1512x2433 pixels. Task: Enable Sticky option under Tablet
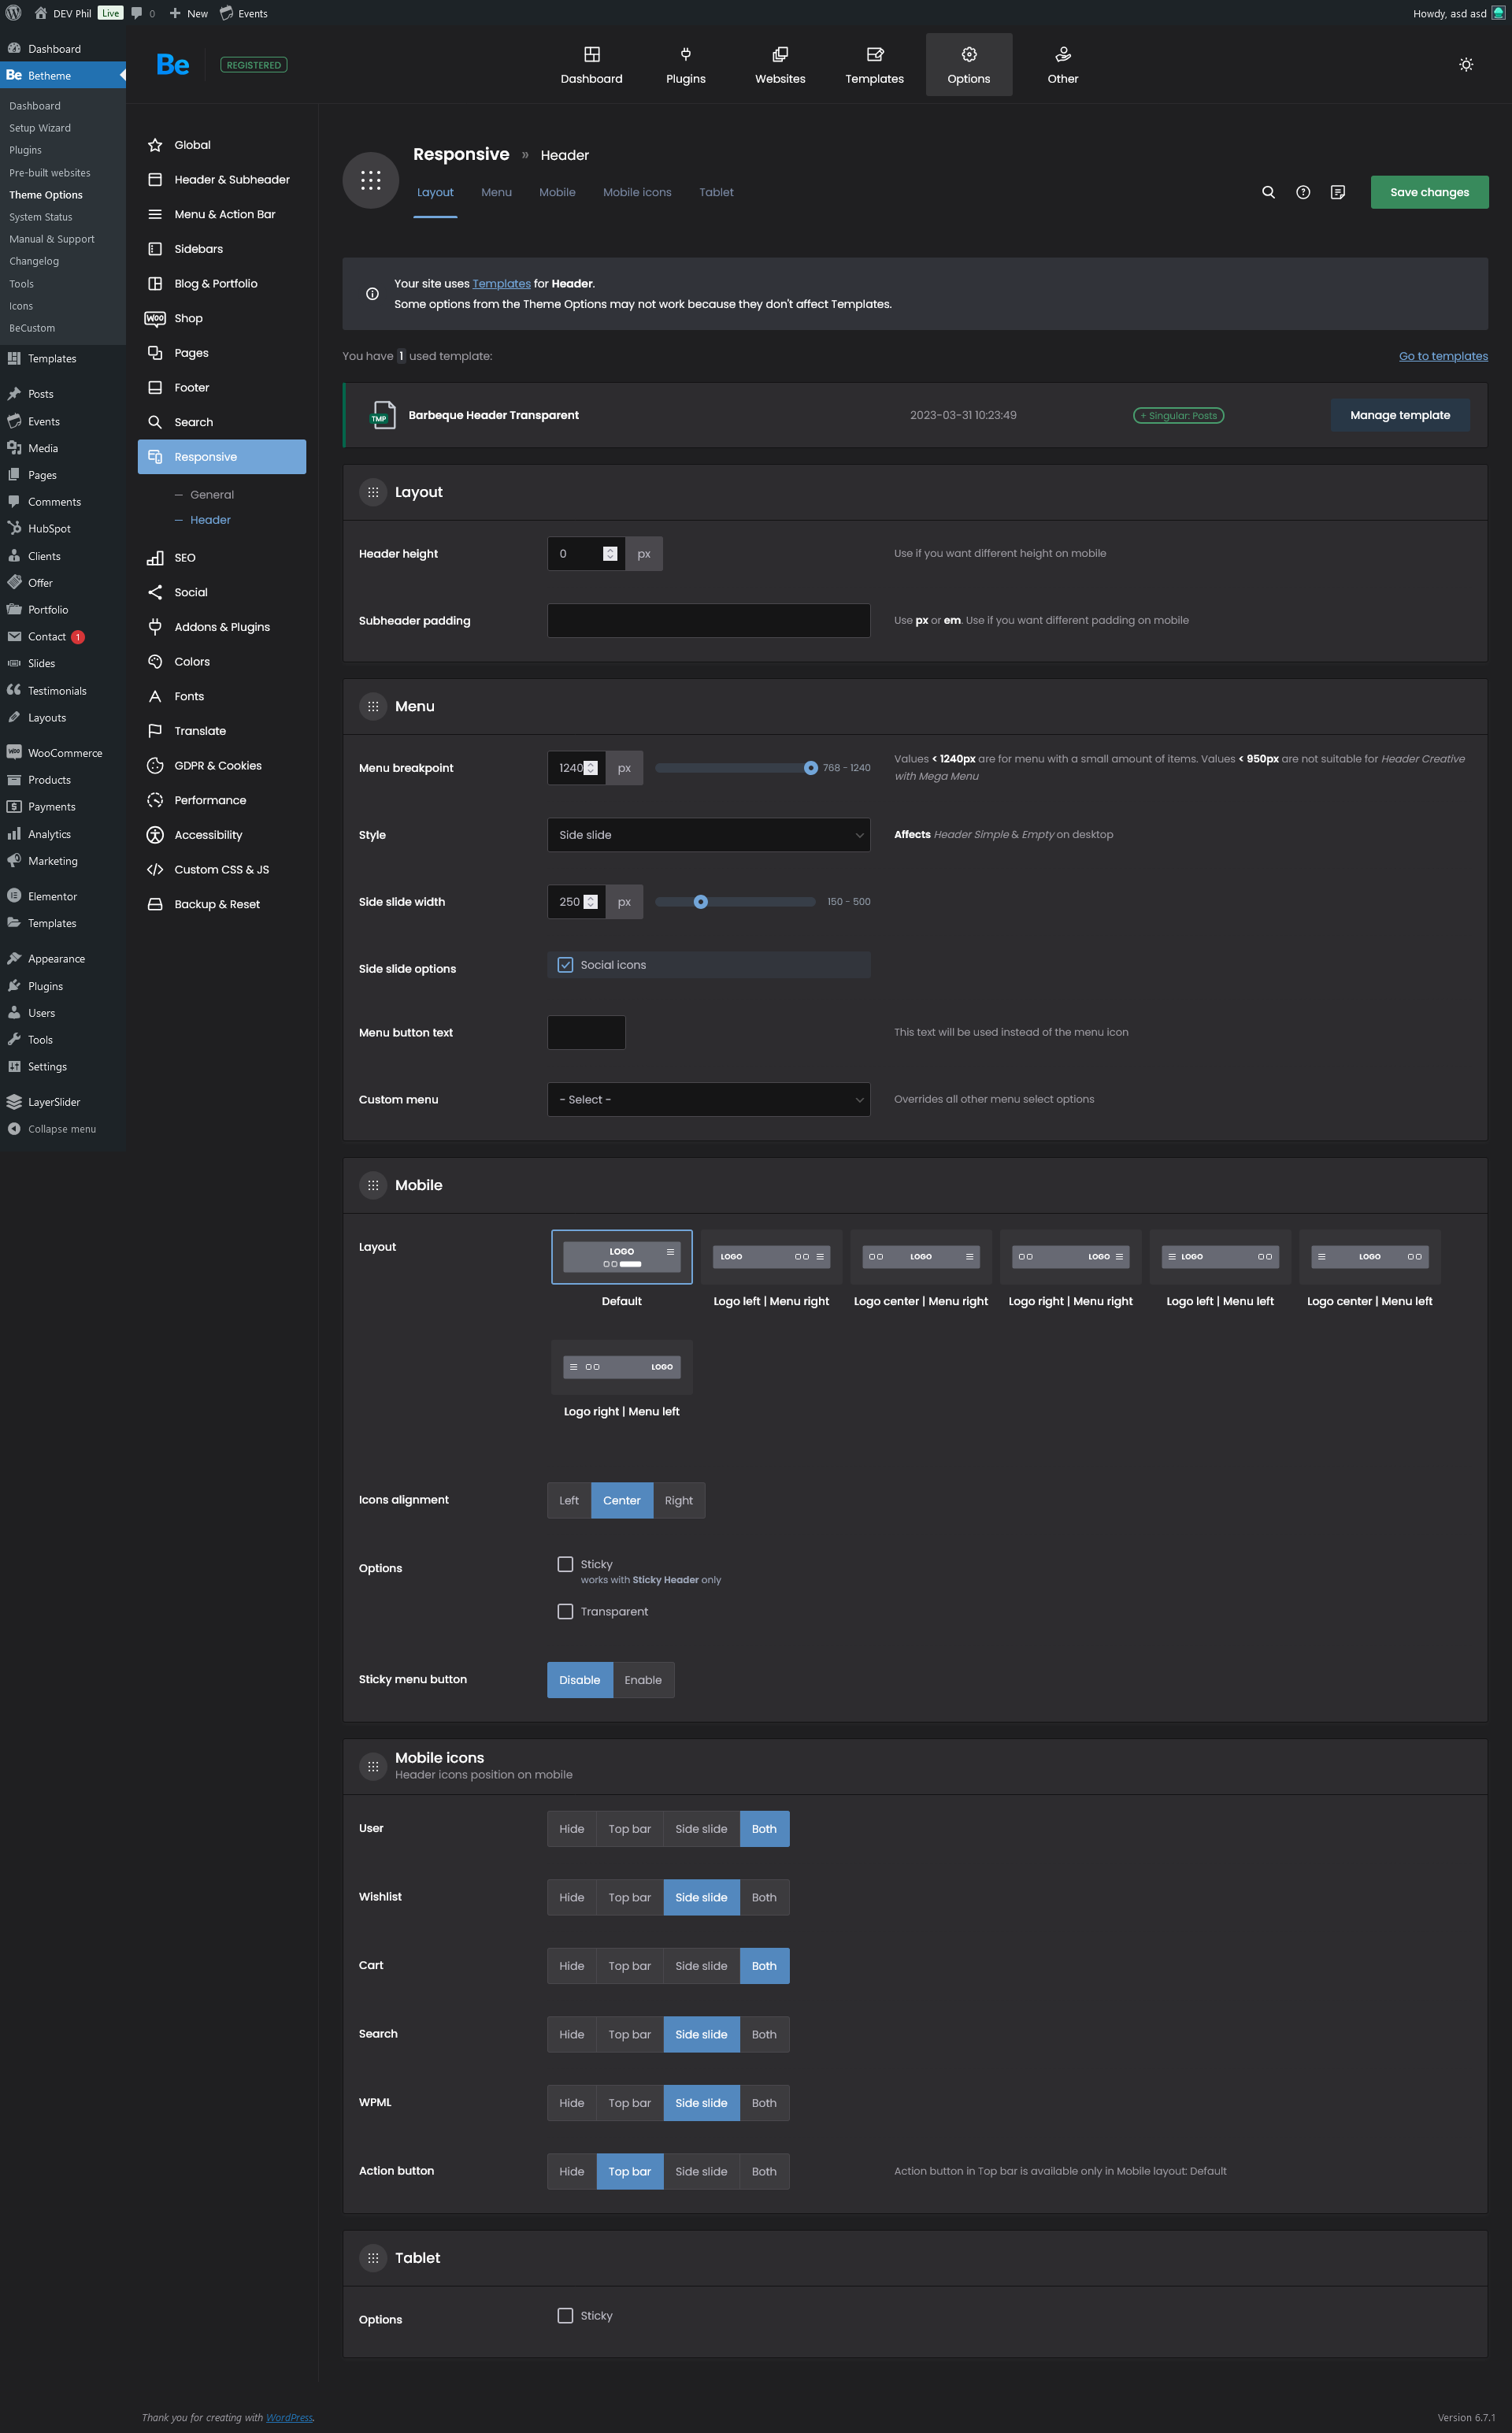pyautogui.click(x=565, y=2315)
